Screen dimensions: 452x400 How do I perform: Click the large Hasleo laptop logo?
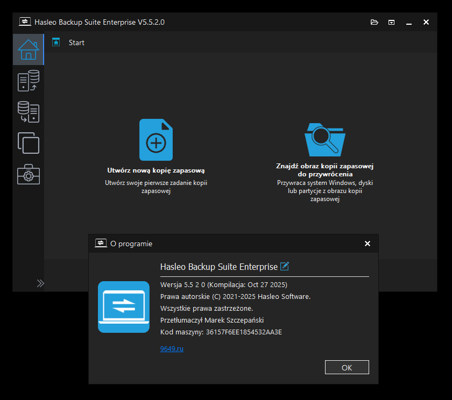(124, 307)
